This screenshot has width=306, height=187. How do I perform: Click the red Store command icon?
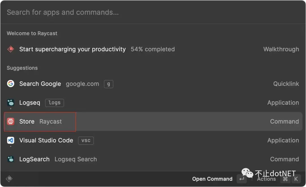(x=10, y=121)
